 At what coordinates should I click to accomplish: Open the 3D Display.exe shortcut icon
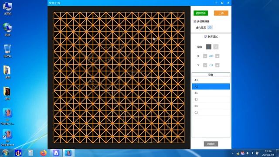pos(7,138)
